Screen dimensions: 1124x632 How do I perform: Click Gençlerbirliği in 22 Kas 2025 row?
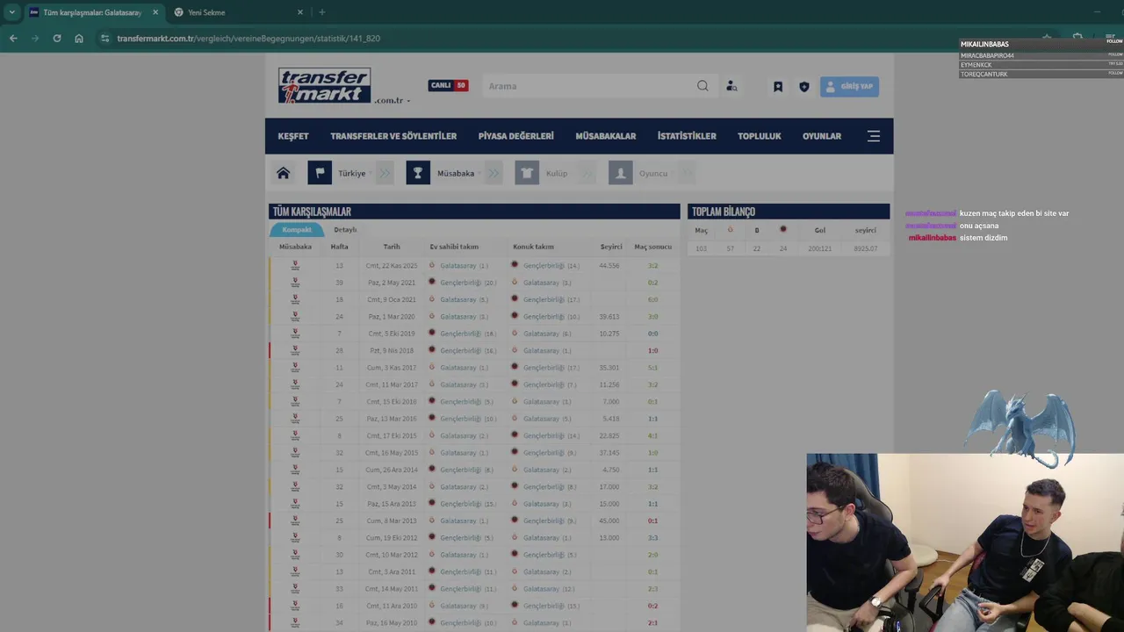[544, 265]
